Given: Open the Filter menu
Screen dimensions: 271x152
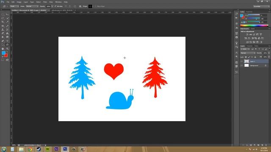Looking at the screenshot, I should [x=45, y=2].
